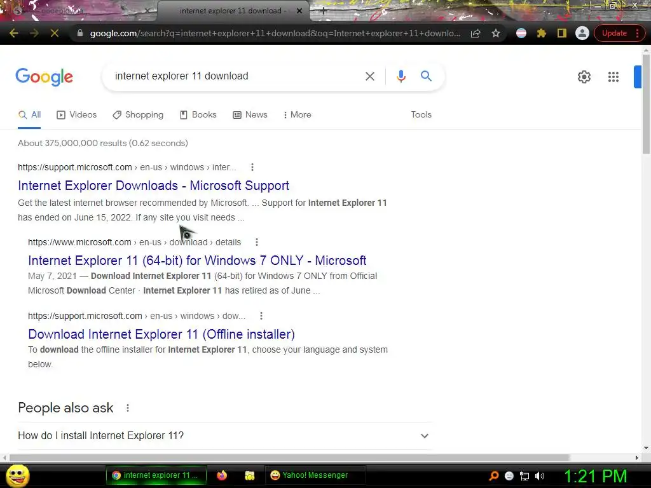Click inside the Google search field
This screenshot has height=488, width=651.
coord(235,76)
